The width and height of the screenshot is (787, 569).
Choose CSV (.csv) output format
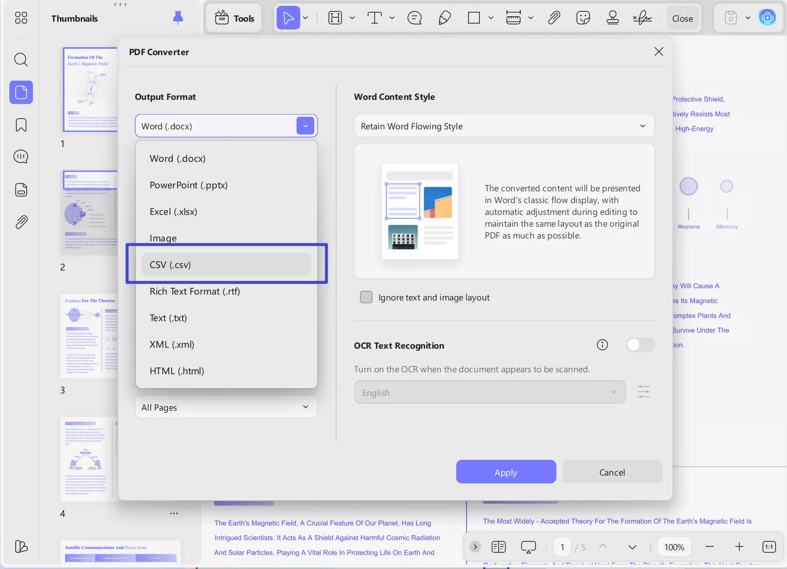pos(226,265)
